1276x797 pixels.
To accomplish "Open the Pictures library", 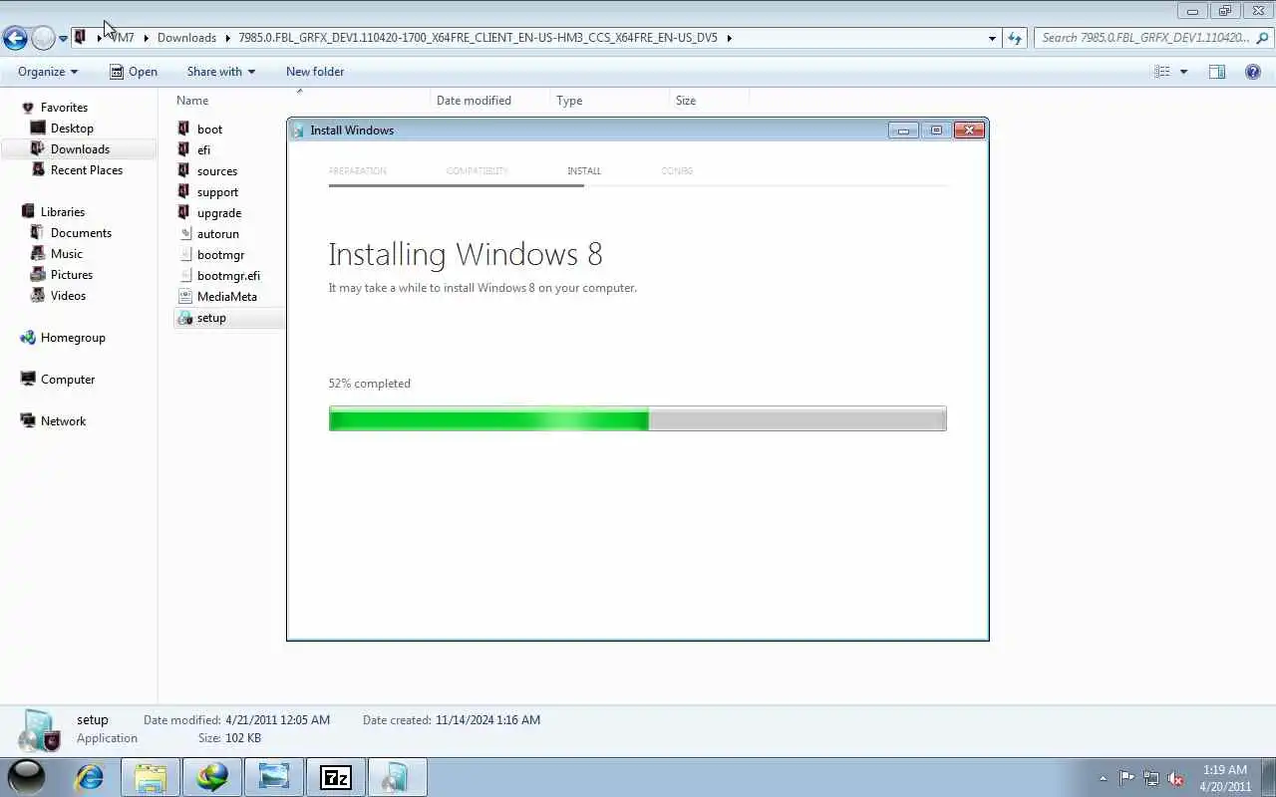I will point(72,275).
